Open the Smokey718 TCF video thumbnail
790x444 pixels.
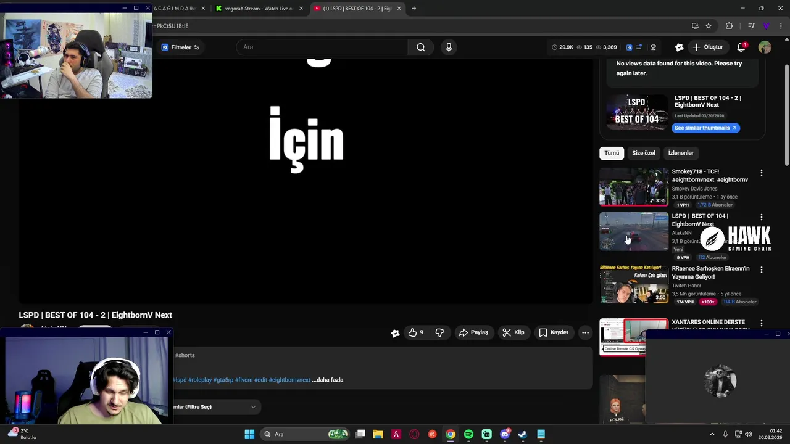tap(634, 187)
